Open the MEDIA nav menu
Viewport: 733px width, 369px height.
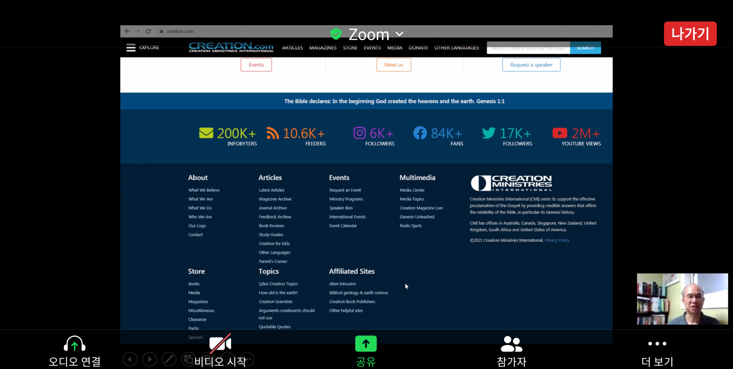395,48
